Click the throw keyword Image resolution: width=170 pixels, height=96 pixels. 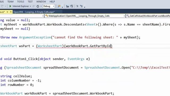point(5,37)
